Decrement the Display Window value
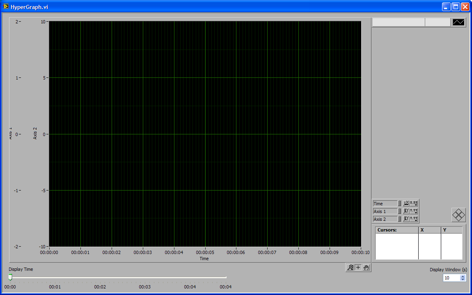 [463, 280]
